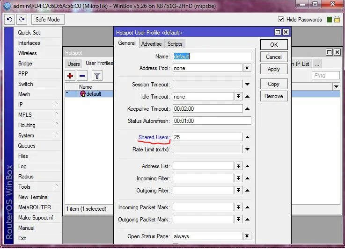
Task: Switch to the Scripts tab
Action: coord(175,44)
